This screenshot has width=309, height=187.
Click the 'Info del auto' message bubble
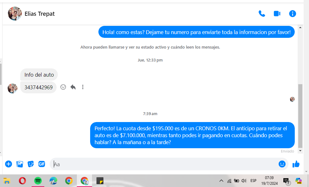(39, 75)
